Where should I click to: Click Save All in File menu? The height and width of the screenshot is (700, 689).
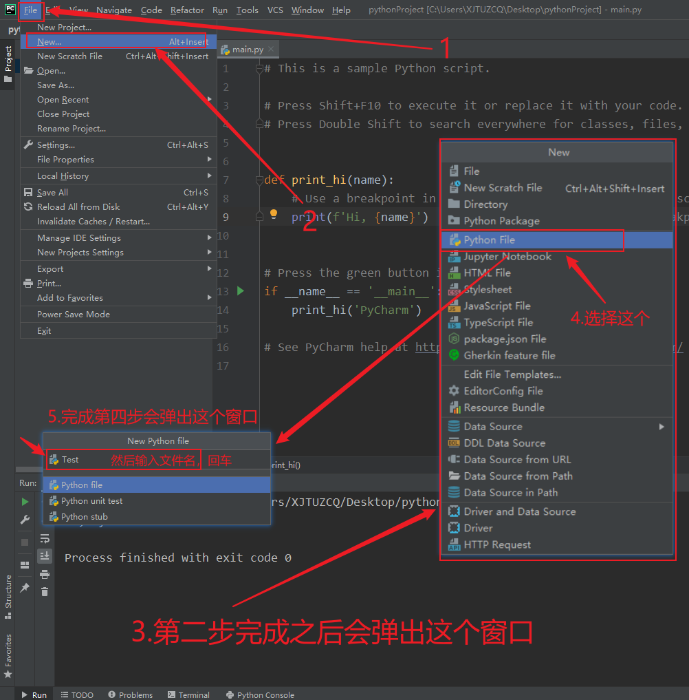pos(119,193)
